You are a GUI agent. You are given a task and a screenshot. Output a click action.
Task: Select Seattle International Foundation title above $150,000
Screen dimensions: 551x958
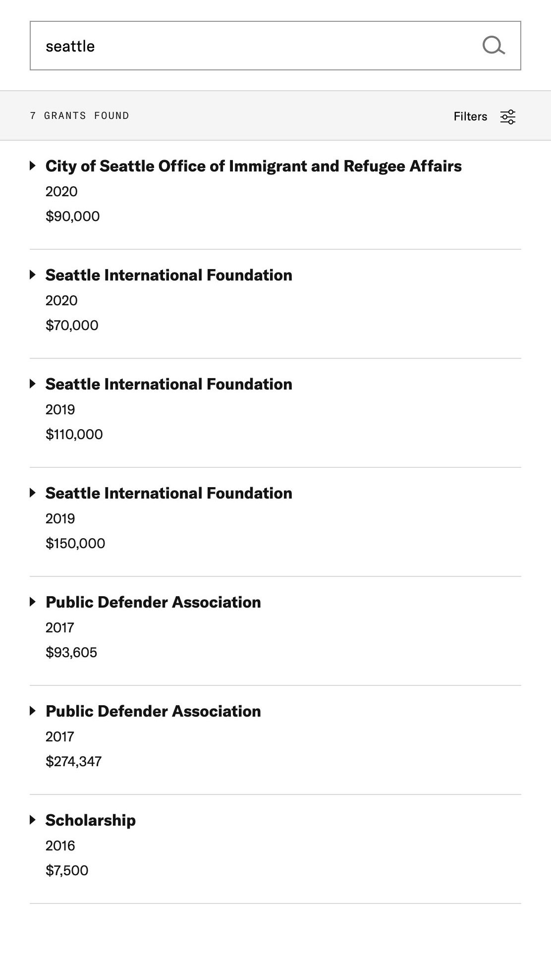pyautogui.click(x=168, y=493)
